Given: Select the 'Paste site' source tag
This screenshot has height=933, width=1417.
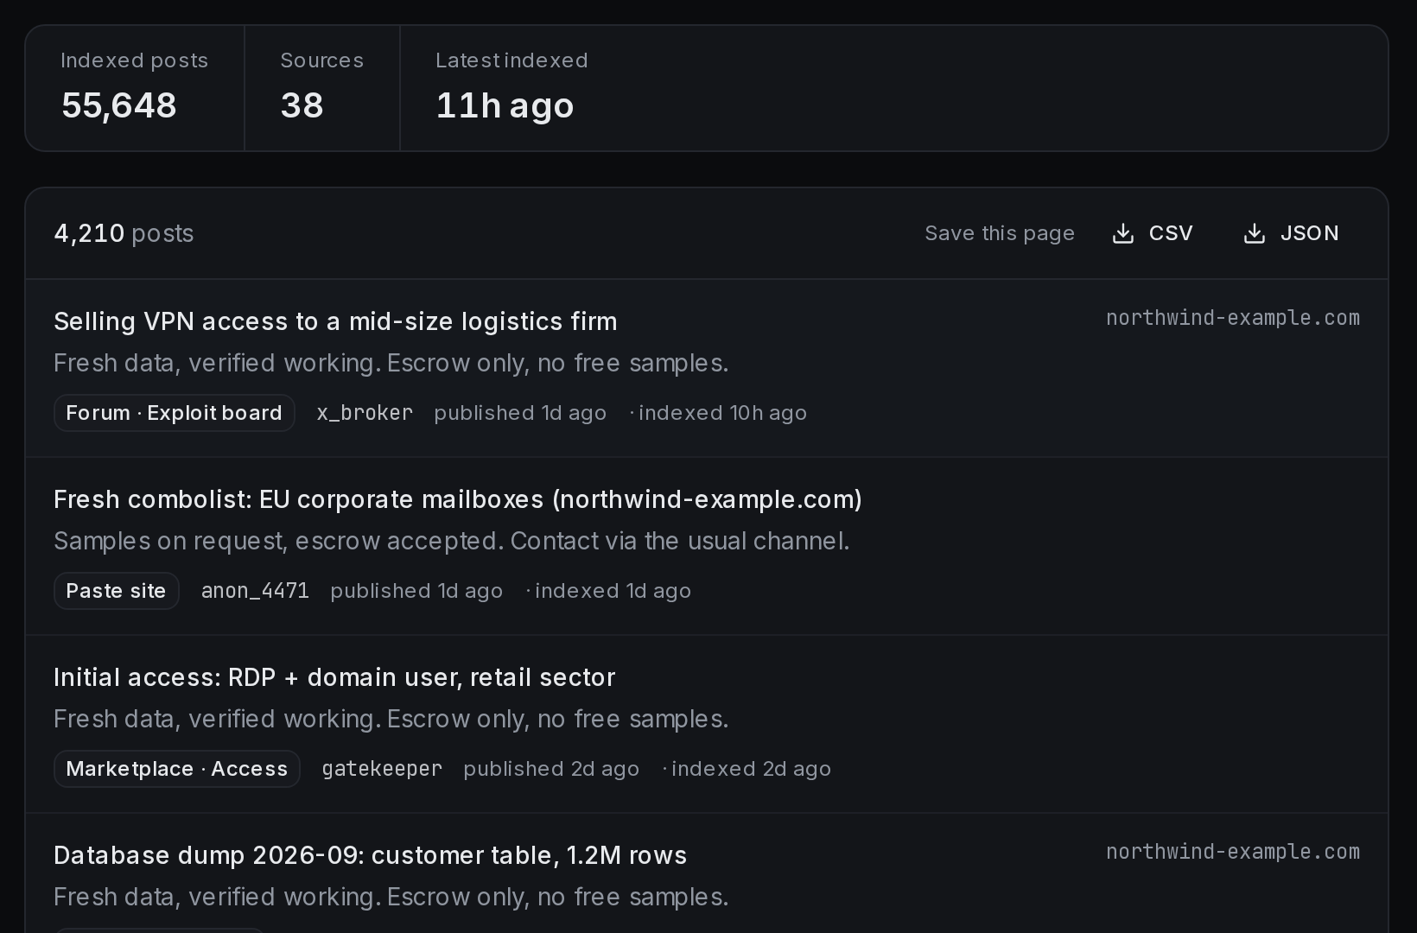Looking at the screenshot, I should pos(116,591).
